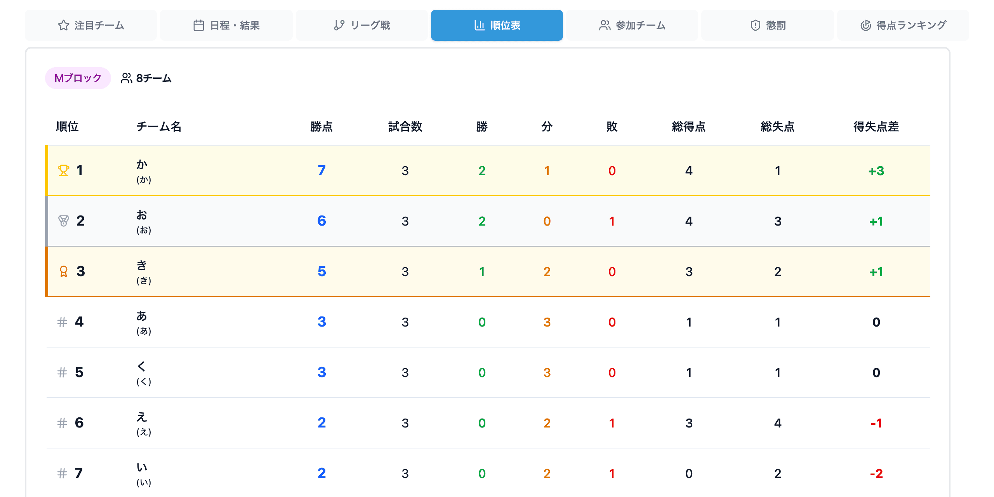Viewport: 994px width, 497px height.
Task: Click the 総得点 column header
Action: [689, 127]
